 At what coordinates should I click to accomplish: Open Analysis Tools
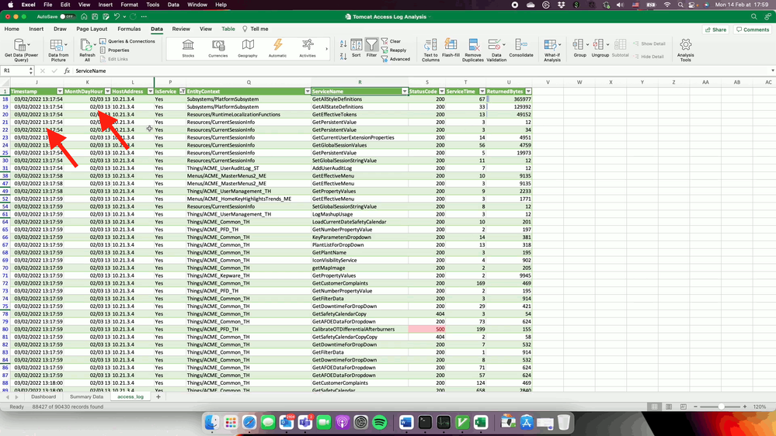(685, 50)
